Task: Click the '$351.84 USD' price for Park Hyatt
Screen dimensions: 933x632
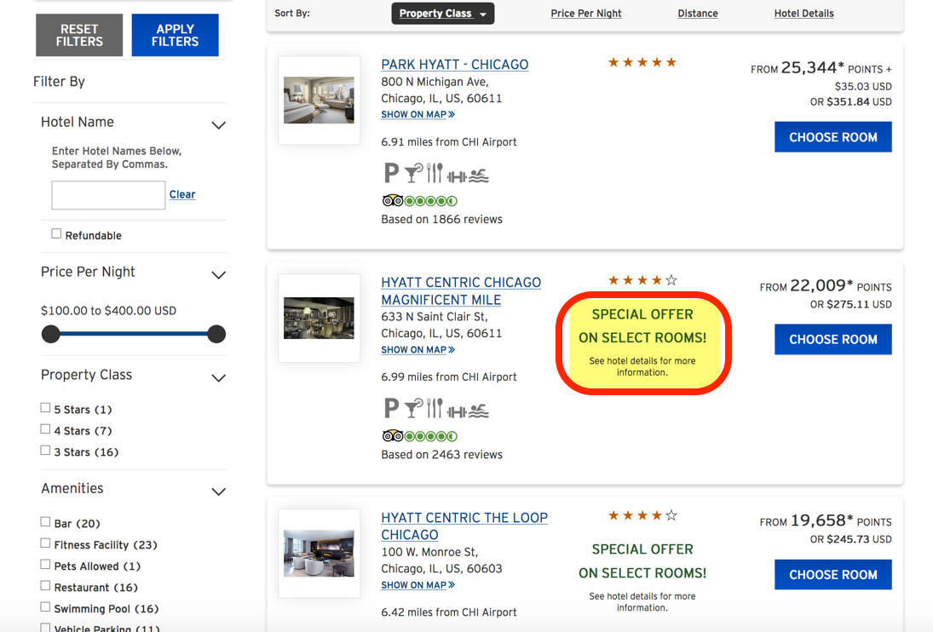Action: point(859,101)
